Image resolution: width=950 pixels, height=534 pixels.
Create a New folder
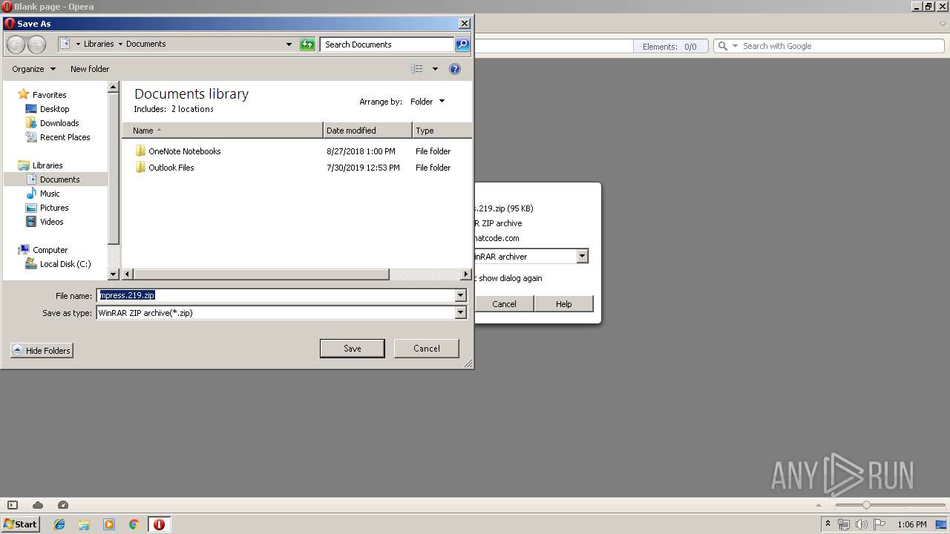[90, 69]
